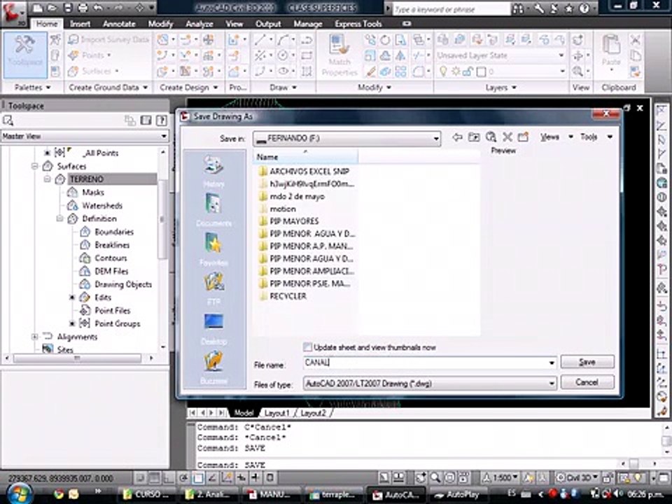Open the Windows Start menu
The width and height of the screenshot is (672, 504).
[x=18, y=493]
